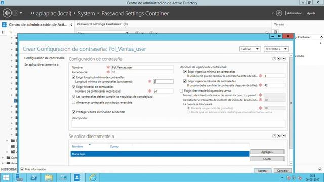Jump to Se aplica directamente a link

42,65
